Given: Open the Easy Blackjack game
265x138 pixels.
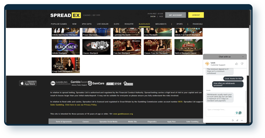Looking at the screenshot, I should pyautogui.click(x=158, y=32).
